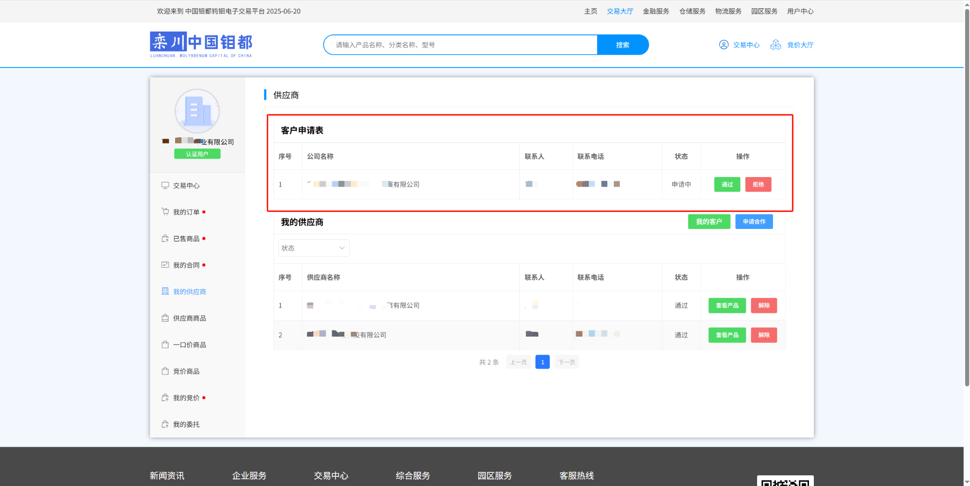Open the 金融服务 top menu
This screenshot has height=486, width=970.
pos(656,11)
